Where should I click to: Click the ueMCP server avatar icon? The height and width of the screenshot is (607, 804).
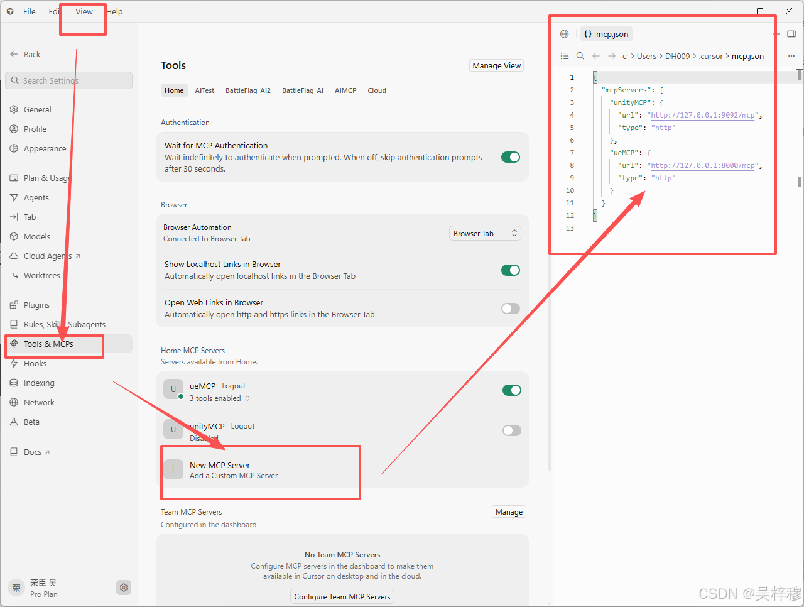173,390
